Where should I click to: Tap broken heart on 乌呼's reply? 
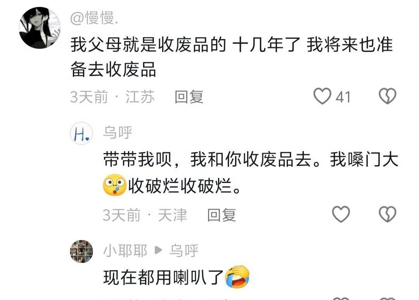(x=388, y=214)
